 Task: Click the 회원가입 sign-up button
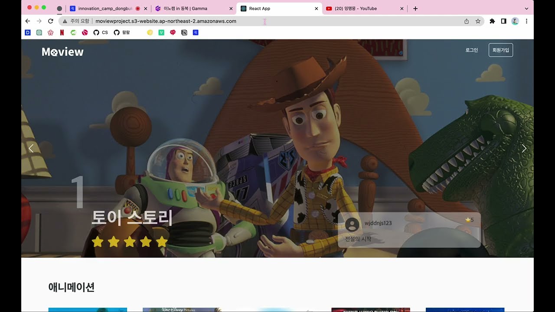click(501, 50)
